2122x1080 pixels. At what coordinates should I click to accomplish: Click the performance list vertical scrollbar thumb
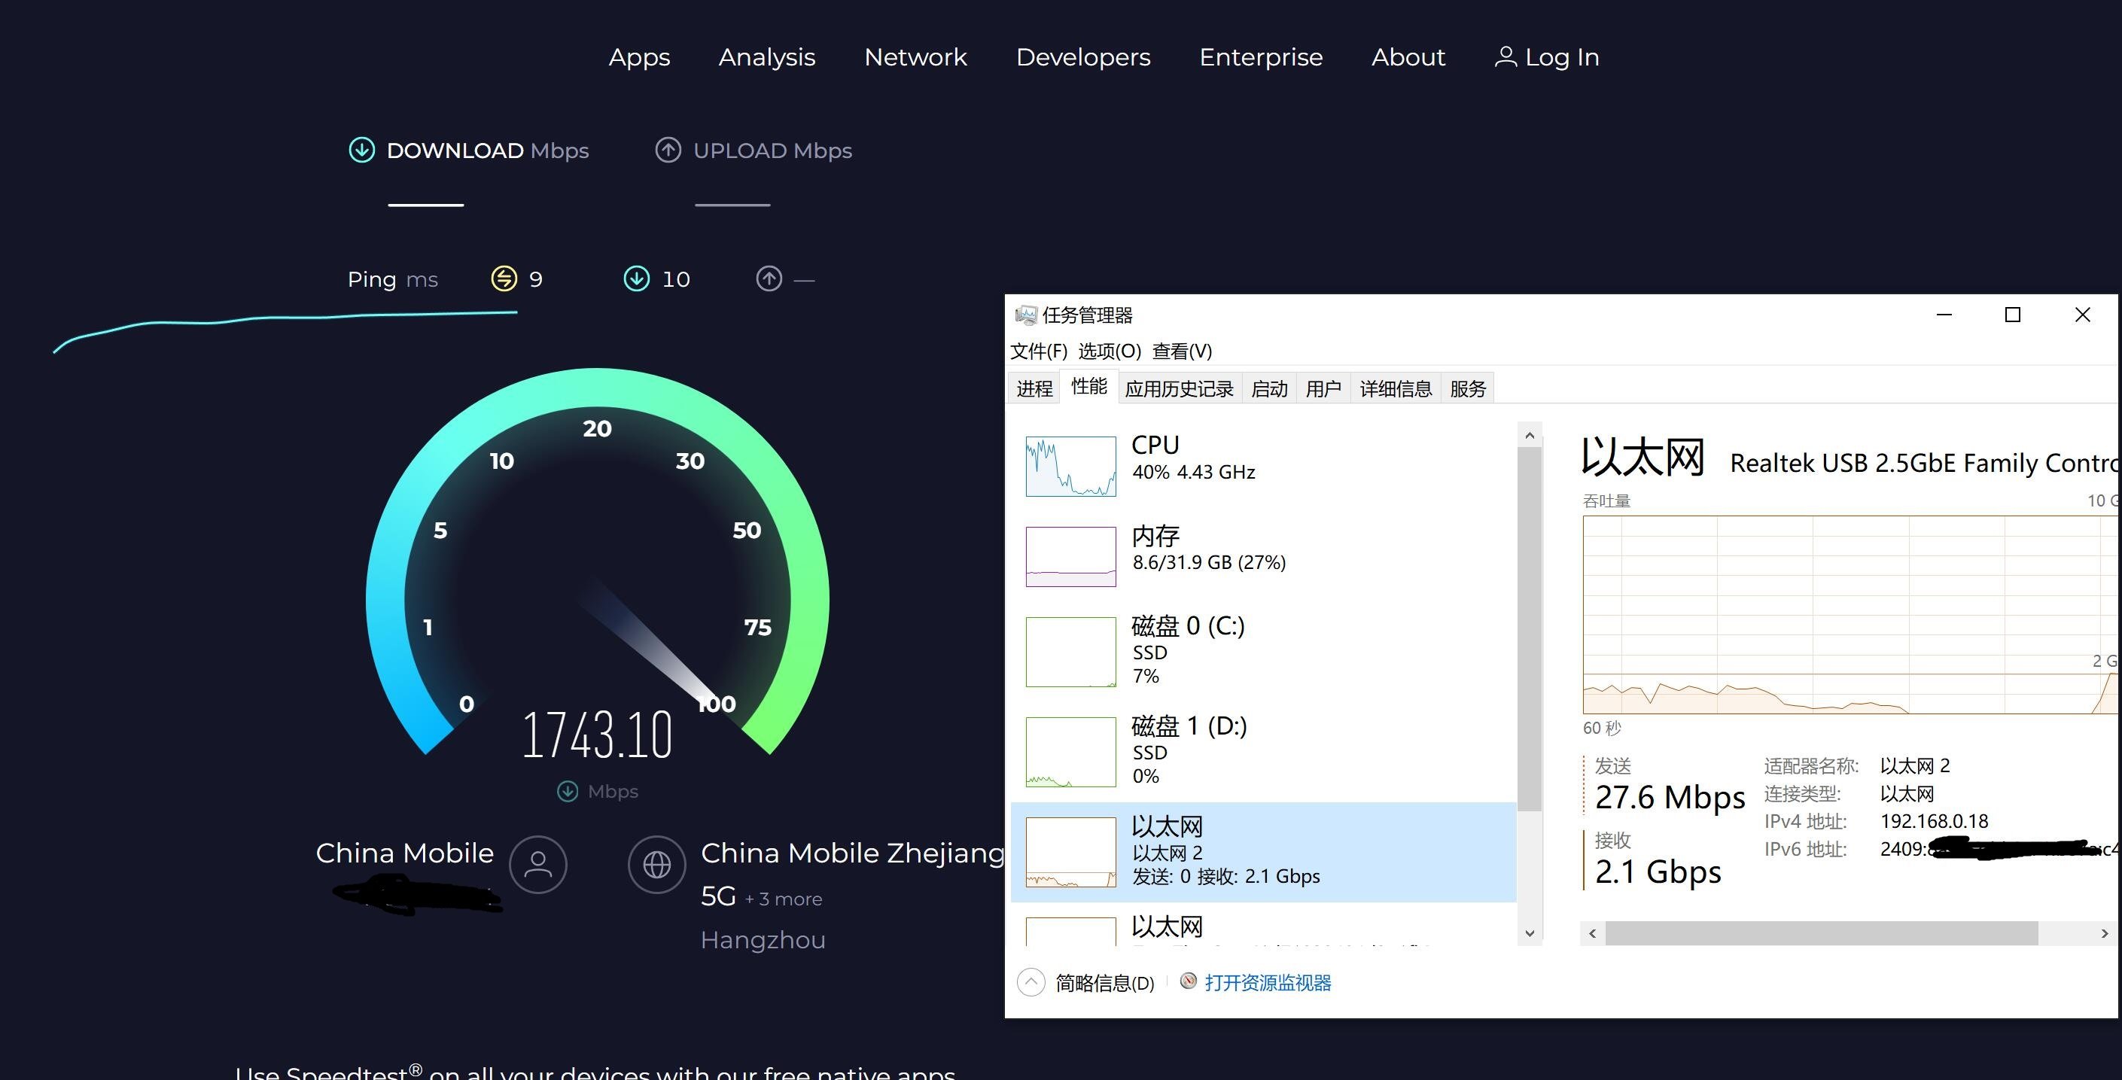pos(1530,628)
